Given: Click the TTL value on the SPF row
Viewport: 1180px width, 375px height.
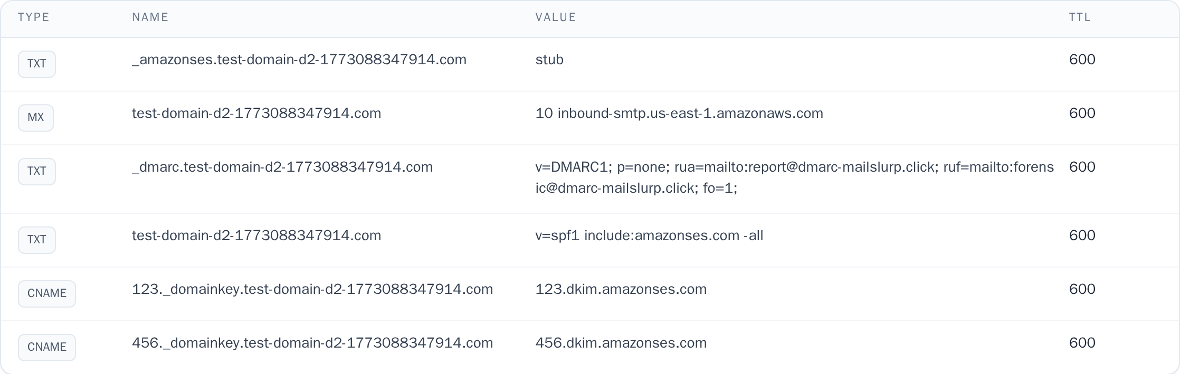Looking at the screenshot, I should [1083, 235].
